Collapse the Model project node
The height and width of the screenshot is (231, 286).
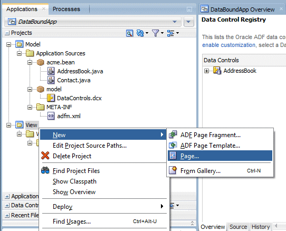click(x=8, y=44)
